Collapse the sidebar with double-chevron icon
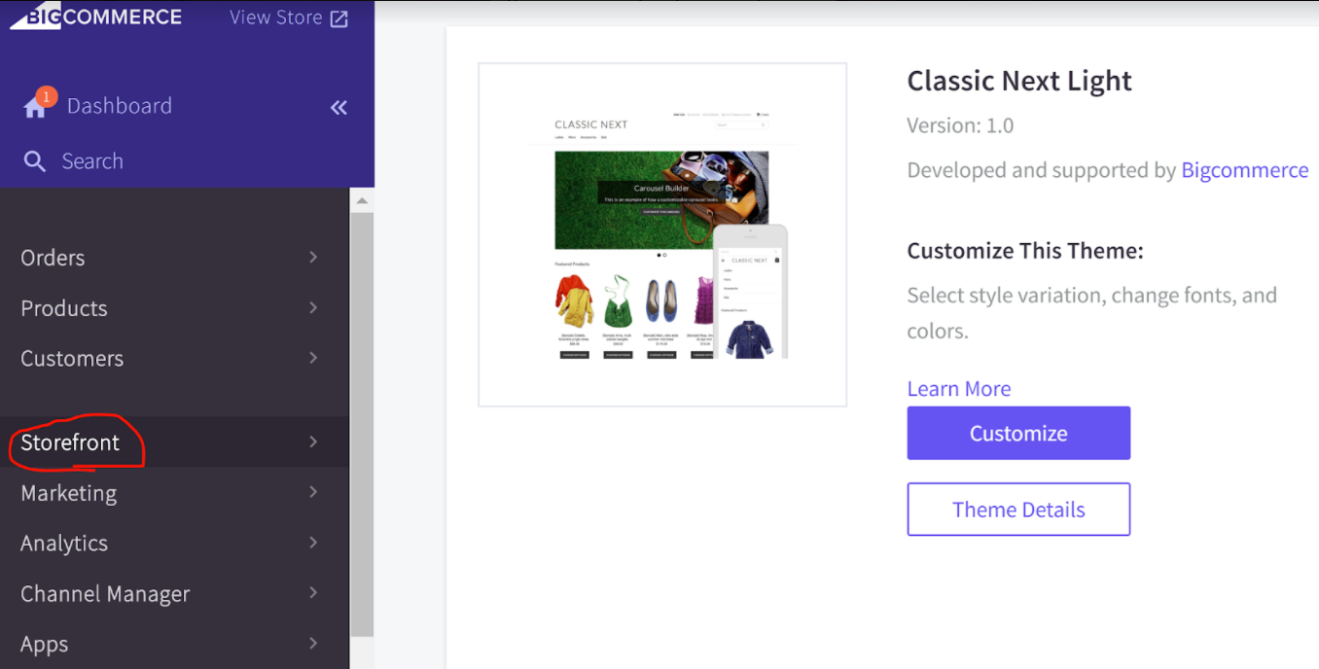The height and width of the screenshot is (669, 1319). pos(339,107)
